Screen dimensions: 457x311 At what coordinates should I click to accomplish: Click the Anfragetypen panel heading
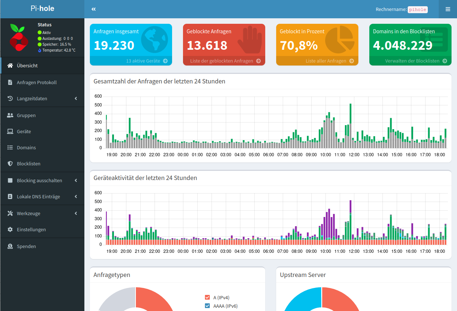click(x=112, y=275)
